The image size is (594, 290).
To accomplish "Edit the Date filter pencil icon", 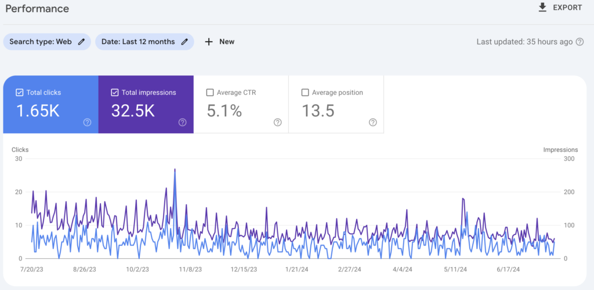I will 184,42.
